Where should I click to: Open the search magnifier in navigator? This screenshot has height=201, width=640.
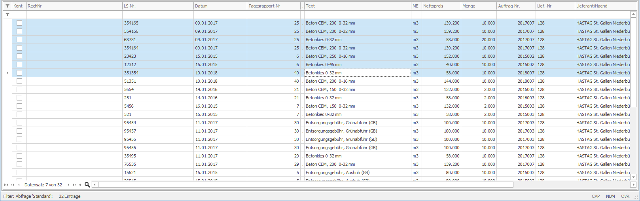[87, 185]
